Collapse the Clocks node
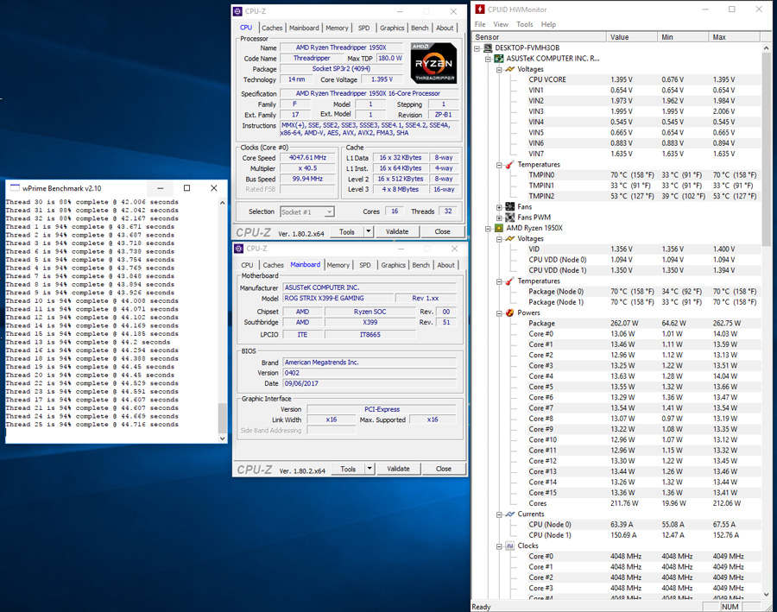777x612 pixels. (x=499, y=546)
